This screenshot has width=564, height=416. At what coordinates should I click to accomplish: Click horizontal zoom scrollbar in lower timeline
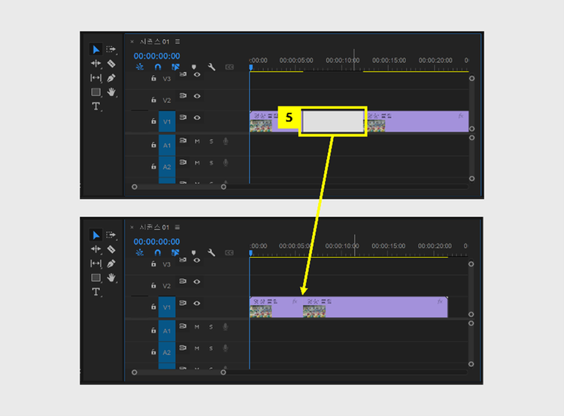pyautogui.click(x=179, y=372)
